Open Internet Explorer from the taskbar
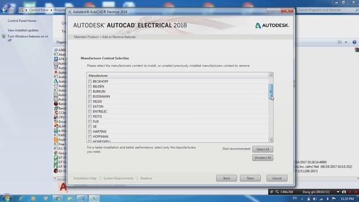The image size is (359, 202). point(21,199)
